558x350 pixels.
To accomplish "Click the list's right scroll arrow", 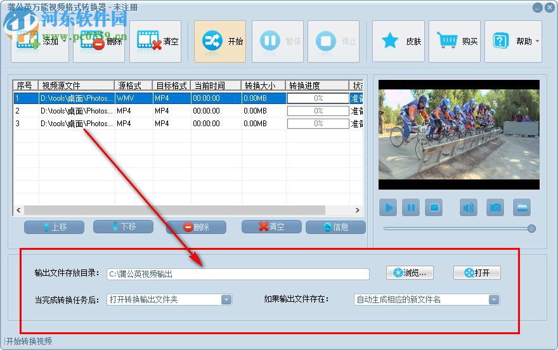I will (x=358, y=211).
